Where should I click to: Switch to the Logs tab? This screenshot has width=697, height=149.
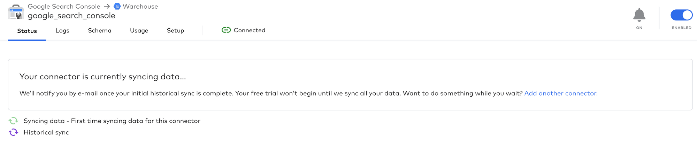[x=62, y=30]
